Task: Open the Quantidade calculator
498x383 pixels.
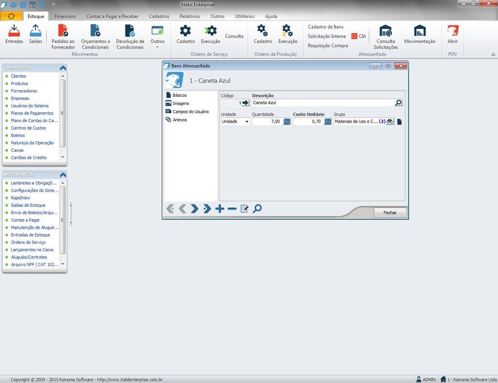Action: (287, 121)
